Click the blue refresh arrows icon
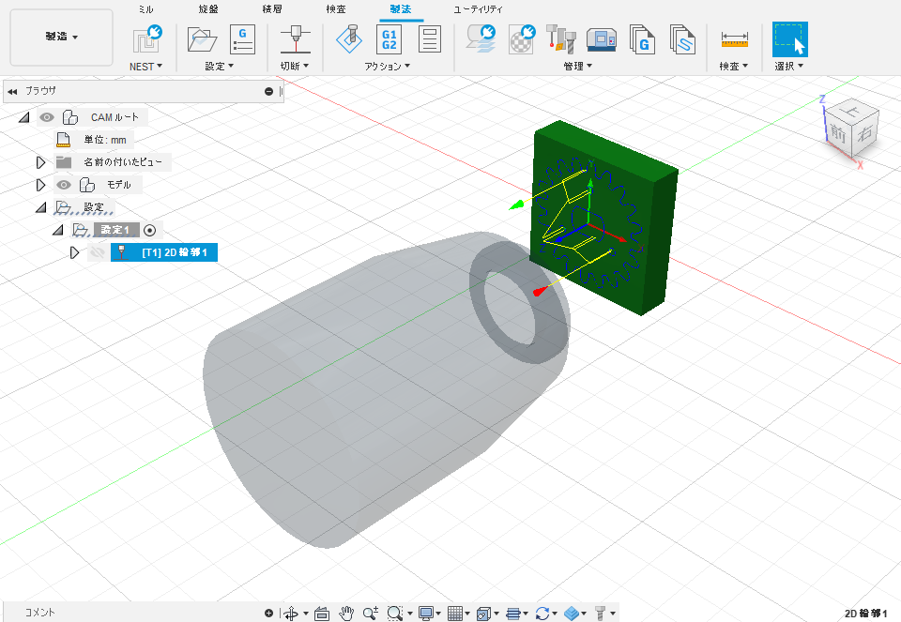 click(x=542, y=614)
